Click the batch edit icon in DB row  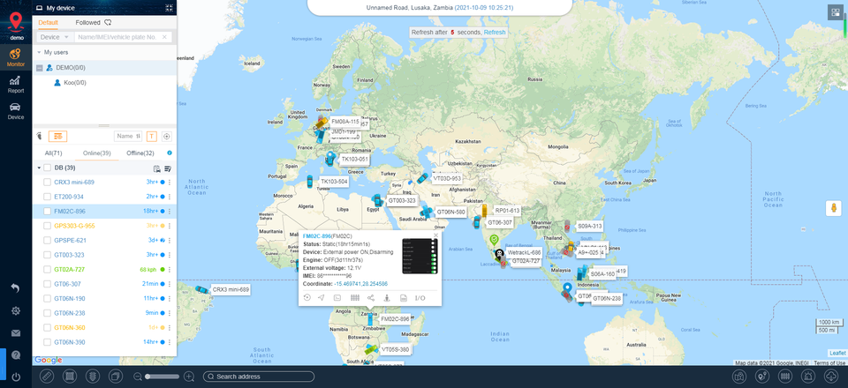pos(168,168)
